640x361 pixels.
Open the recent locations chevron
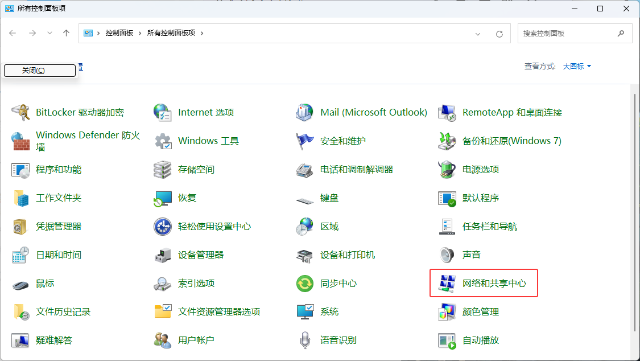[x=49, y=34]
